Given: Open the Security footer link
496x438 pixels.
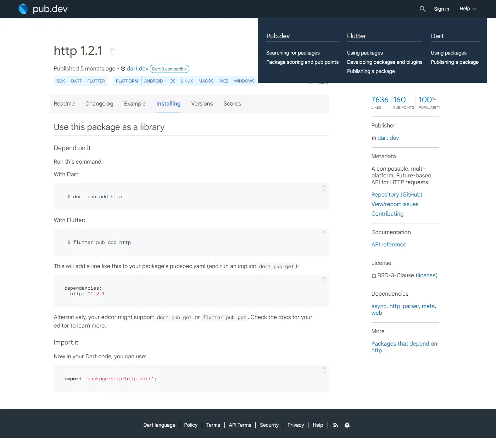Looking at the screenshot, I should 269,425.
